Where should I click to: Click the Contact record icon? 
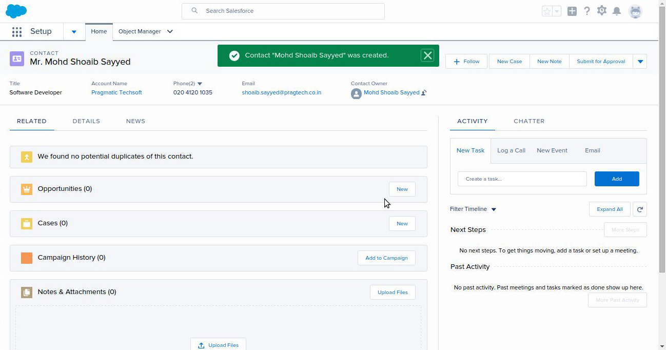[17, 59]
